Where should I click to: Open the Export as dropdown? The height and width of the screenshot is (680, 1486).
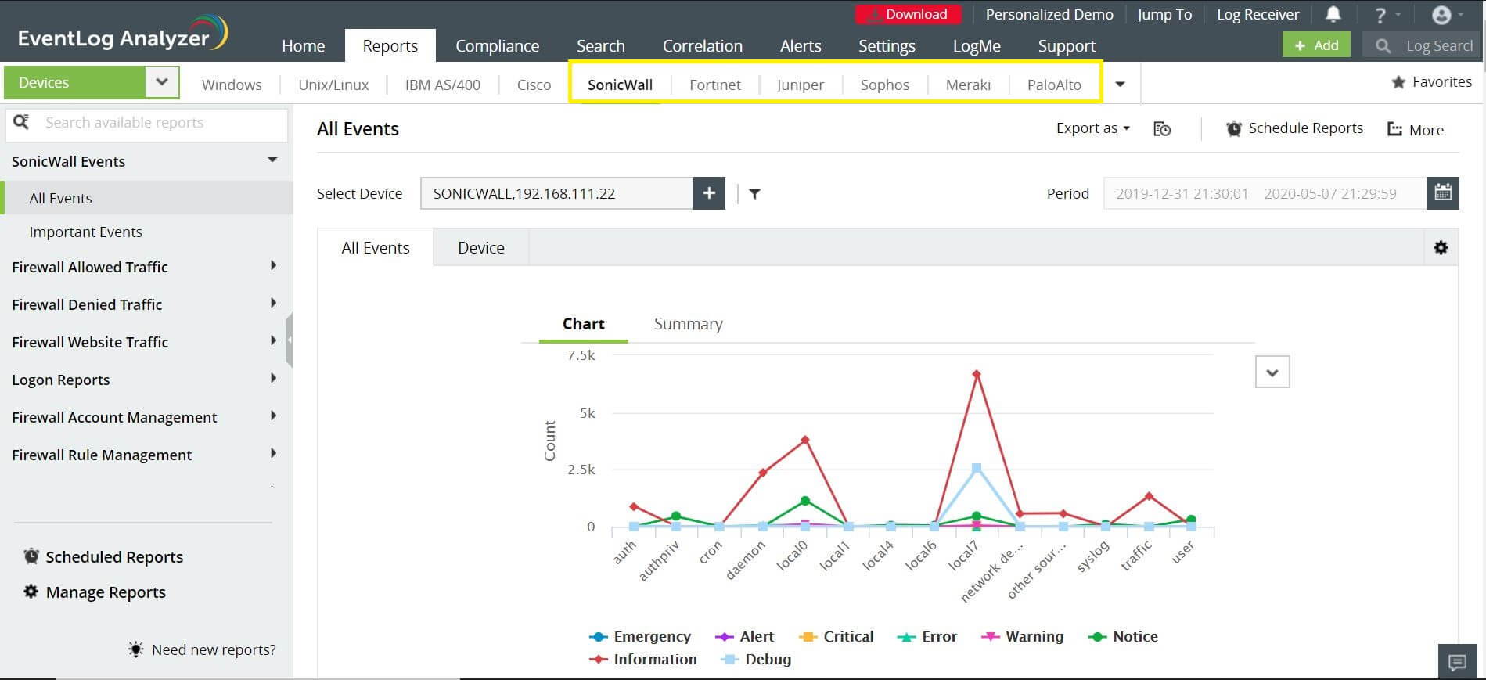coord(1092,128)
